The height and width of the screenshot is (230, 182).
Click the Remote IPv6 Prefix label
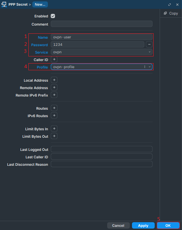32,95
